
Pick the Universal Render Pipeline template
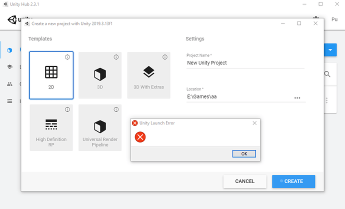point(100,127)
